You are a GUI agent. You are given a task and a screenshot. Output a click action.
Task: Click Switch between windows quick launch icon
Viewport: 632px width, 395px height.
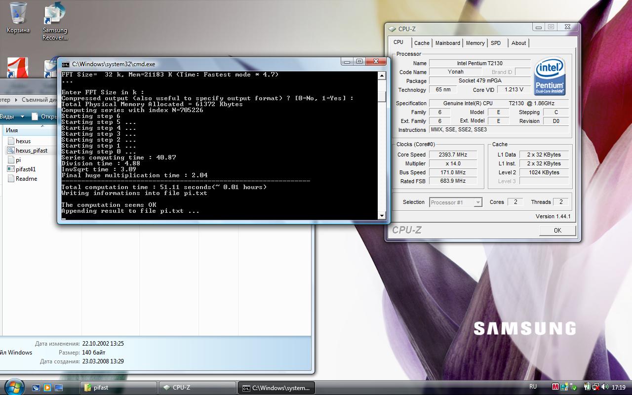36,388
